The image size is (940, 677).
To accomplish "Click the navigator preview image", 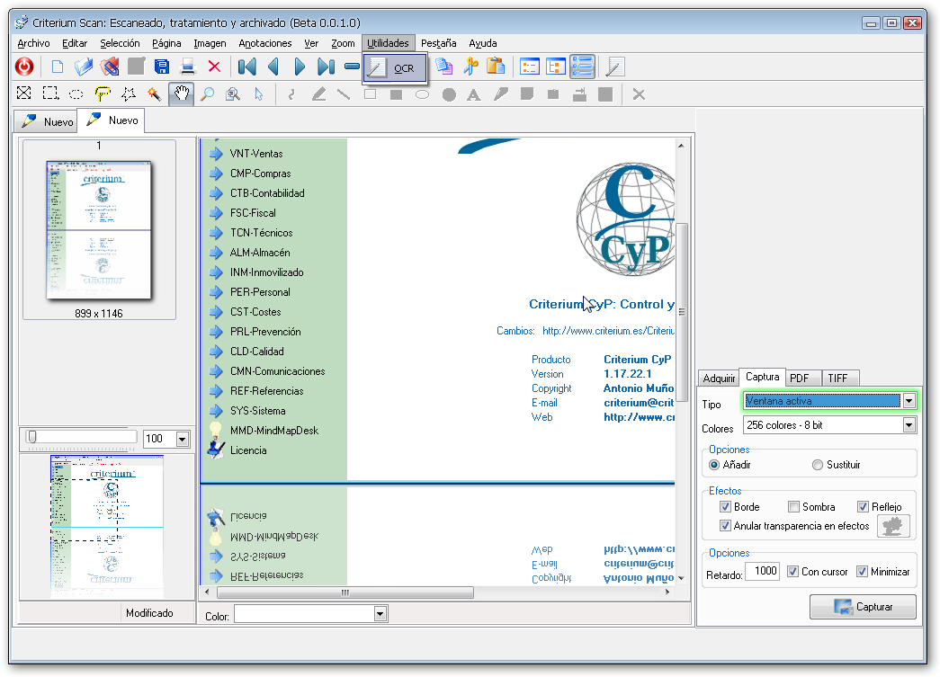I will coord(107,526).
